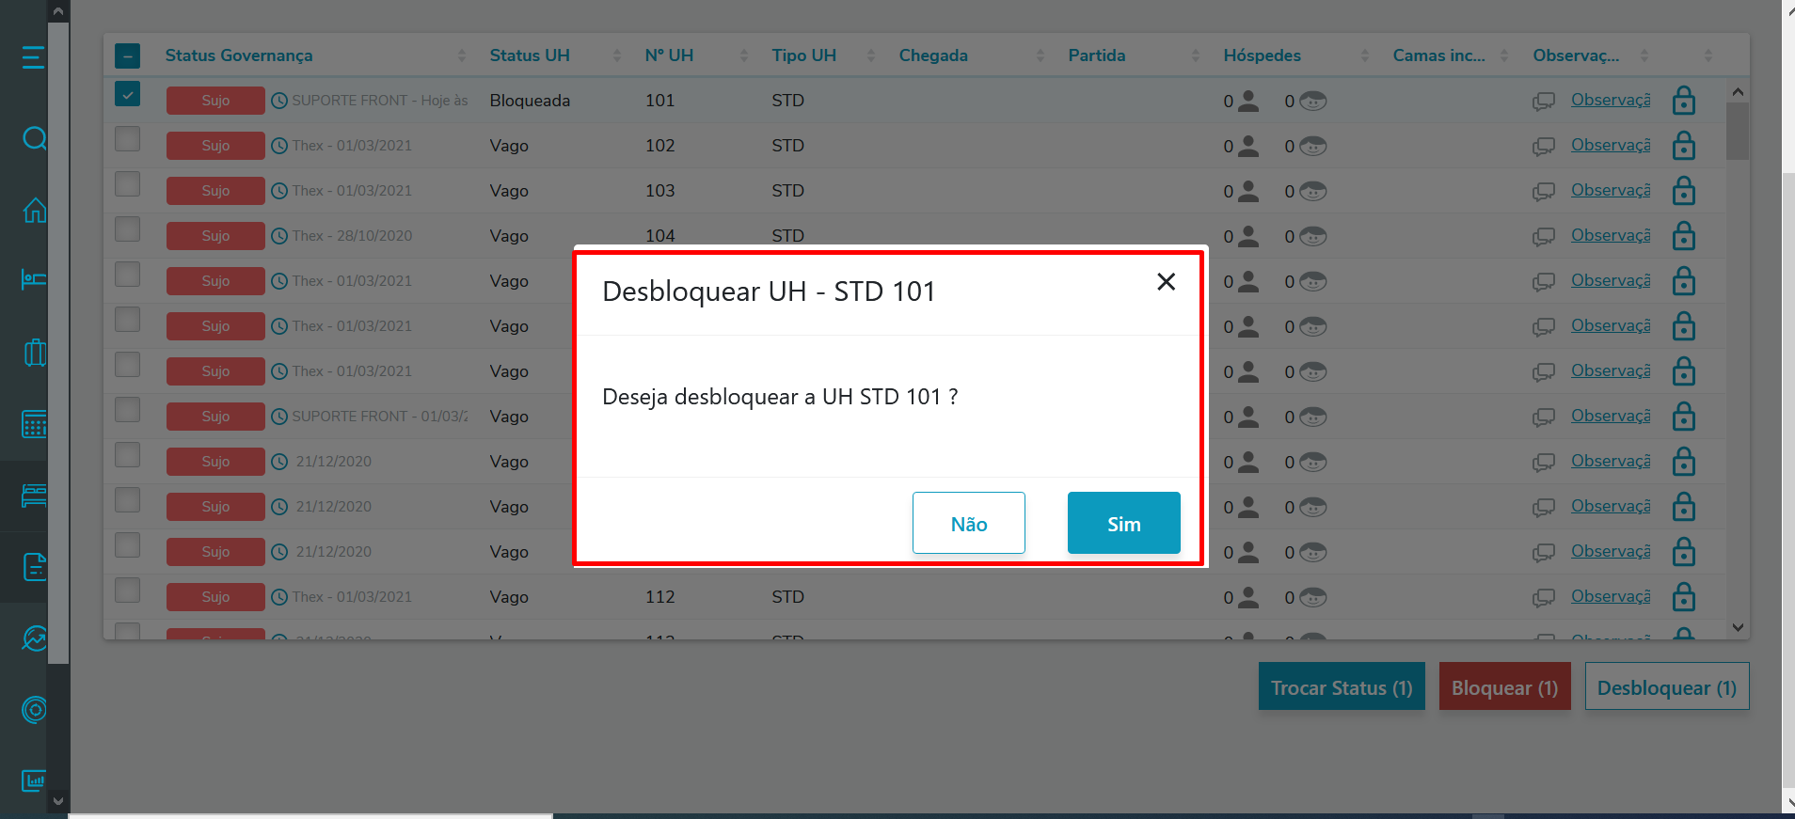Open Observação link for UH 101
Viewport: 1795px width, 819px height.
click(x=1611, y=100)
